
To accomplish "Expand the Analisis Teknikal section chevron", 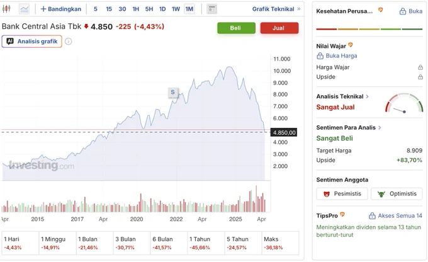I will [x=368, y=96].
